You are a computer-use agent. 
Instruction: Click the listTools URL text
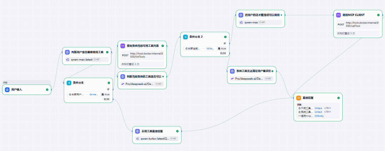click(x=147, y=55)
